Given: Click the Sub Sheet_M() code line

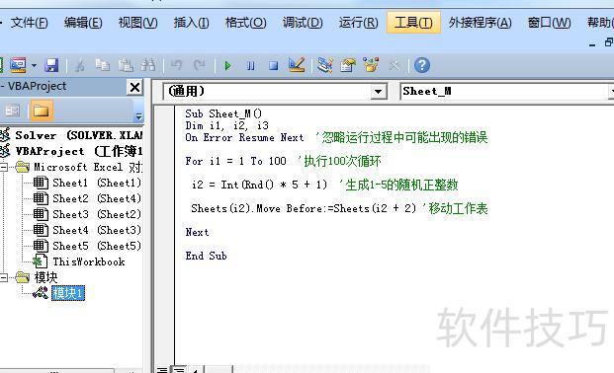Looking at the screenshot, I should tap(223, 113).
